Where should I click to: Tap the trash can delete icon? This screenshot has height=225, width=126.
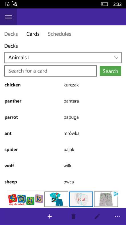pyautogui.click(x=73, y=216)
